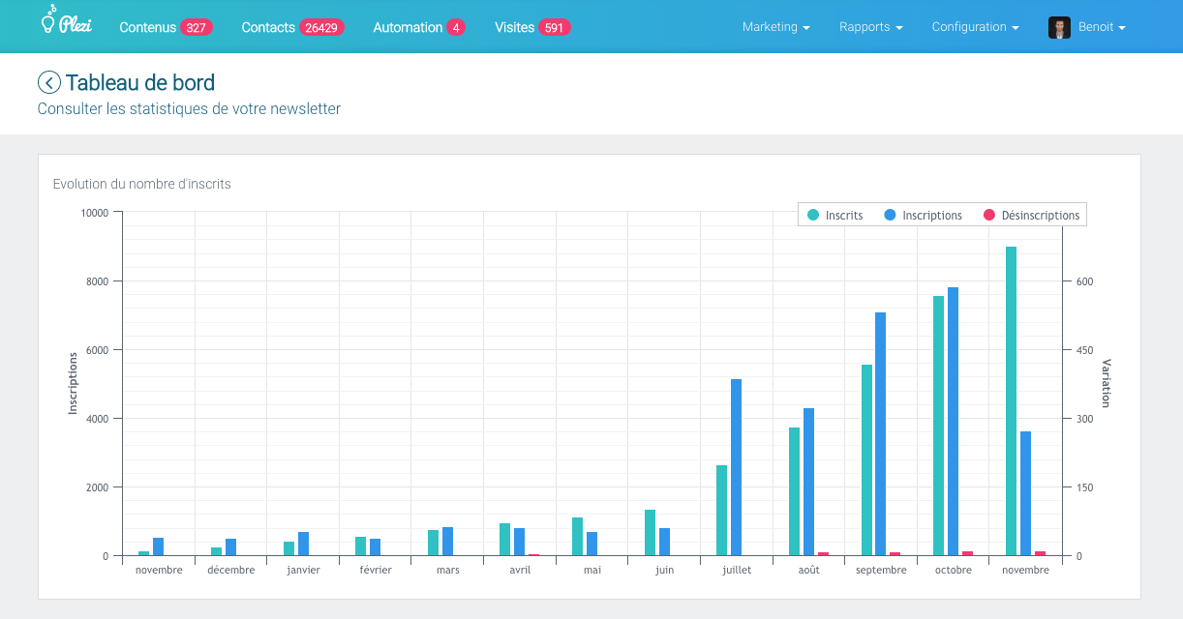
Task: Open the Marketing dropdown menu
Action: tap(775, 27)
